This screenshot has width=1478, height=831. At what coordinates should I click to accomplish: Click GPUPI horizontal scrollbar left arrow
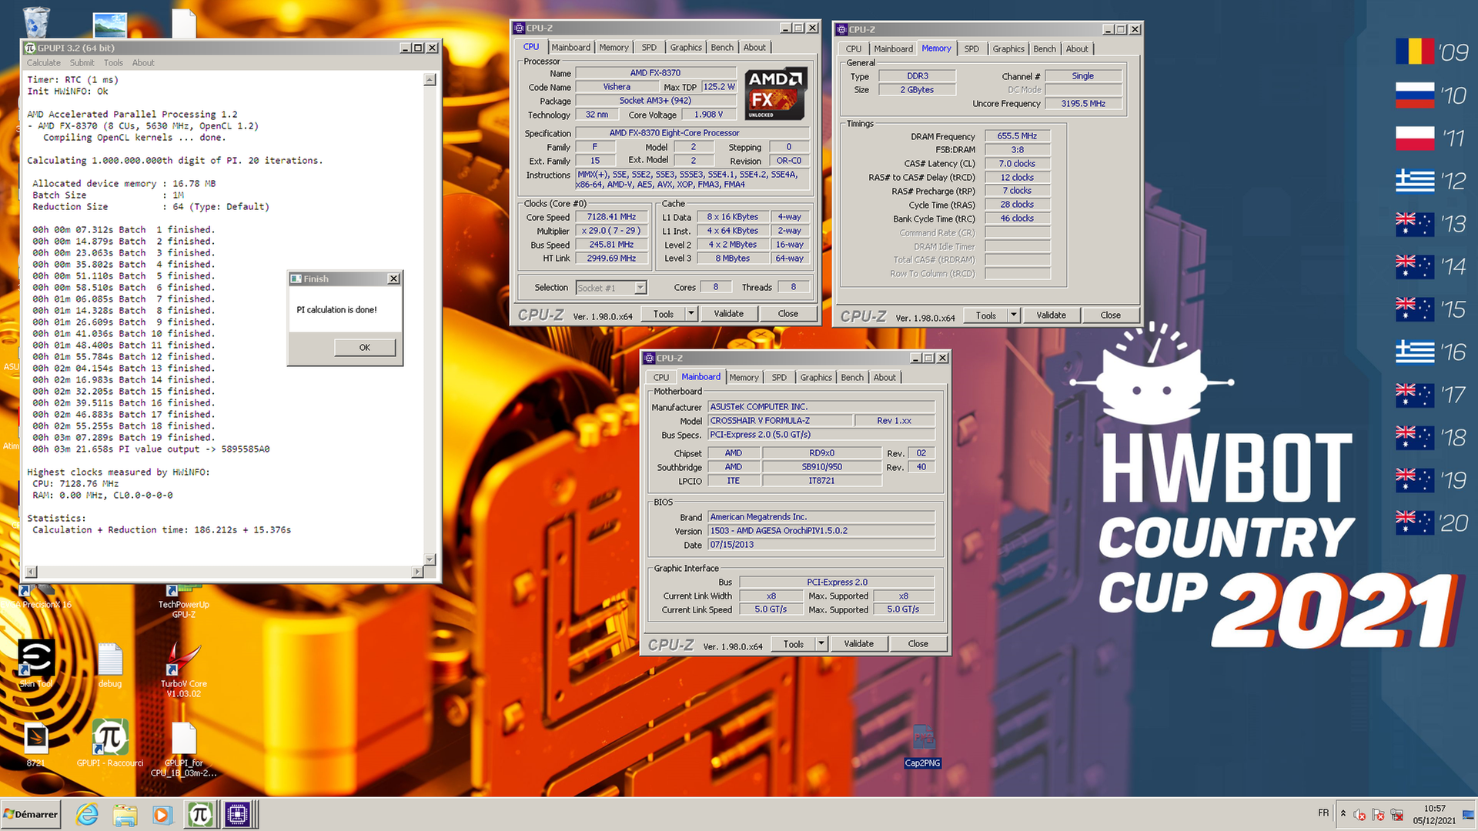(31, 572)
